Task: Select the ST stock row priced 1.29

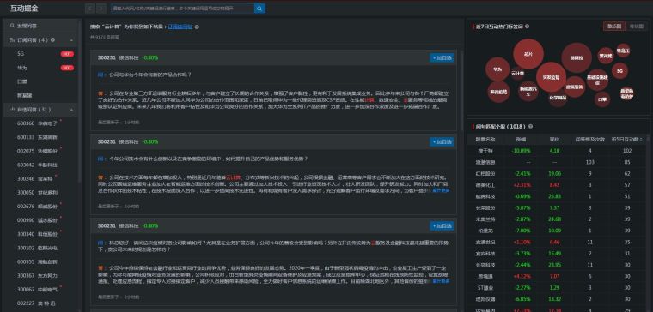Action: pyautogui.click(x=558, y=287)
